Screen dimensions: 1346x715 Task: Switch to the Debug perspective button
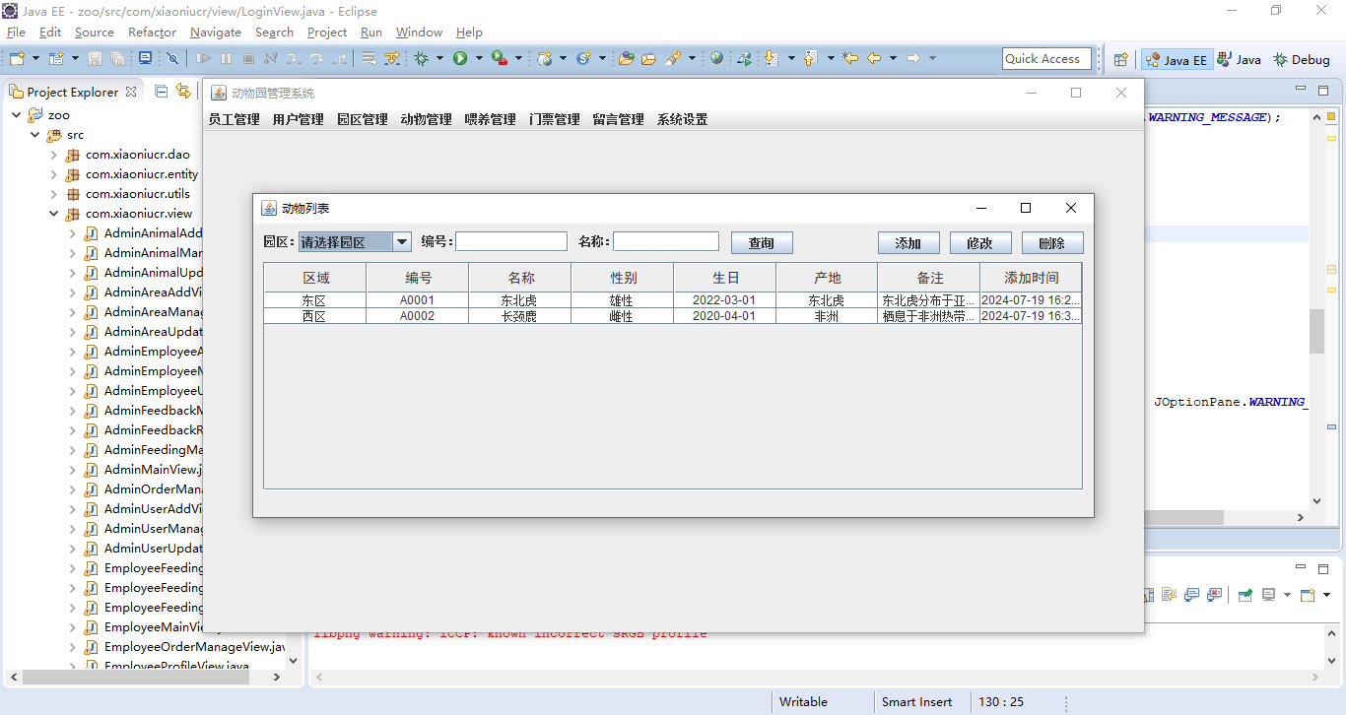pos(1302,59)
